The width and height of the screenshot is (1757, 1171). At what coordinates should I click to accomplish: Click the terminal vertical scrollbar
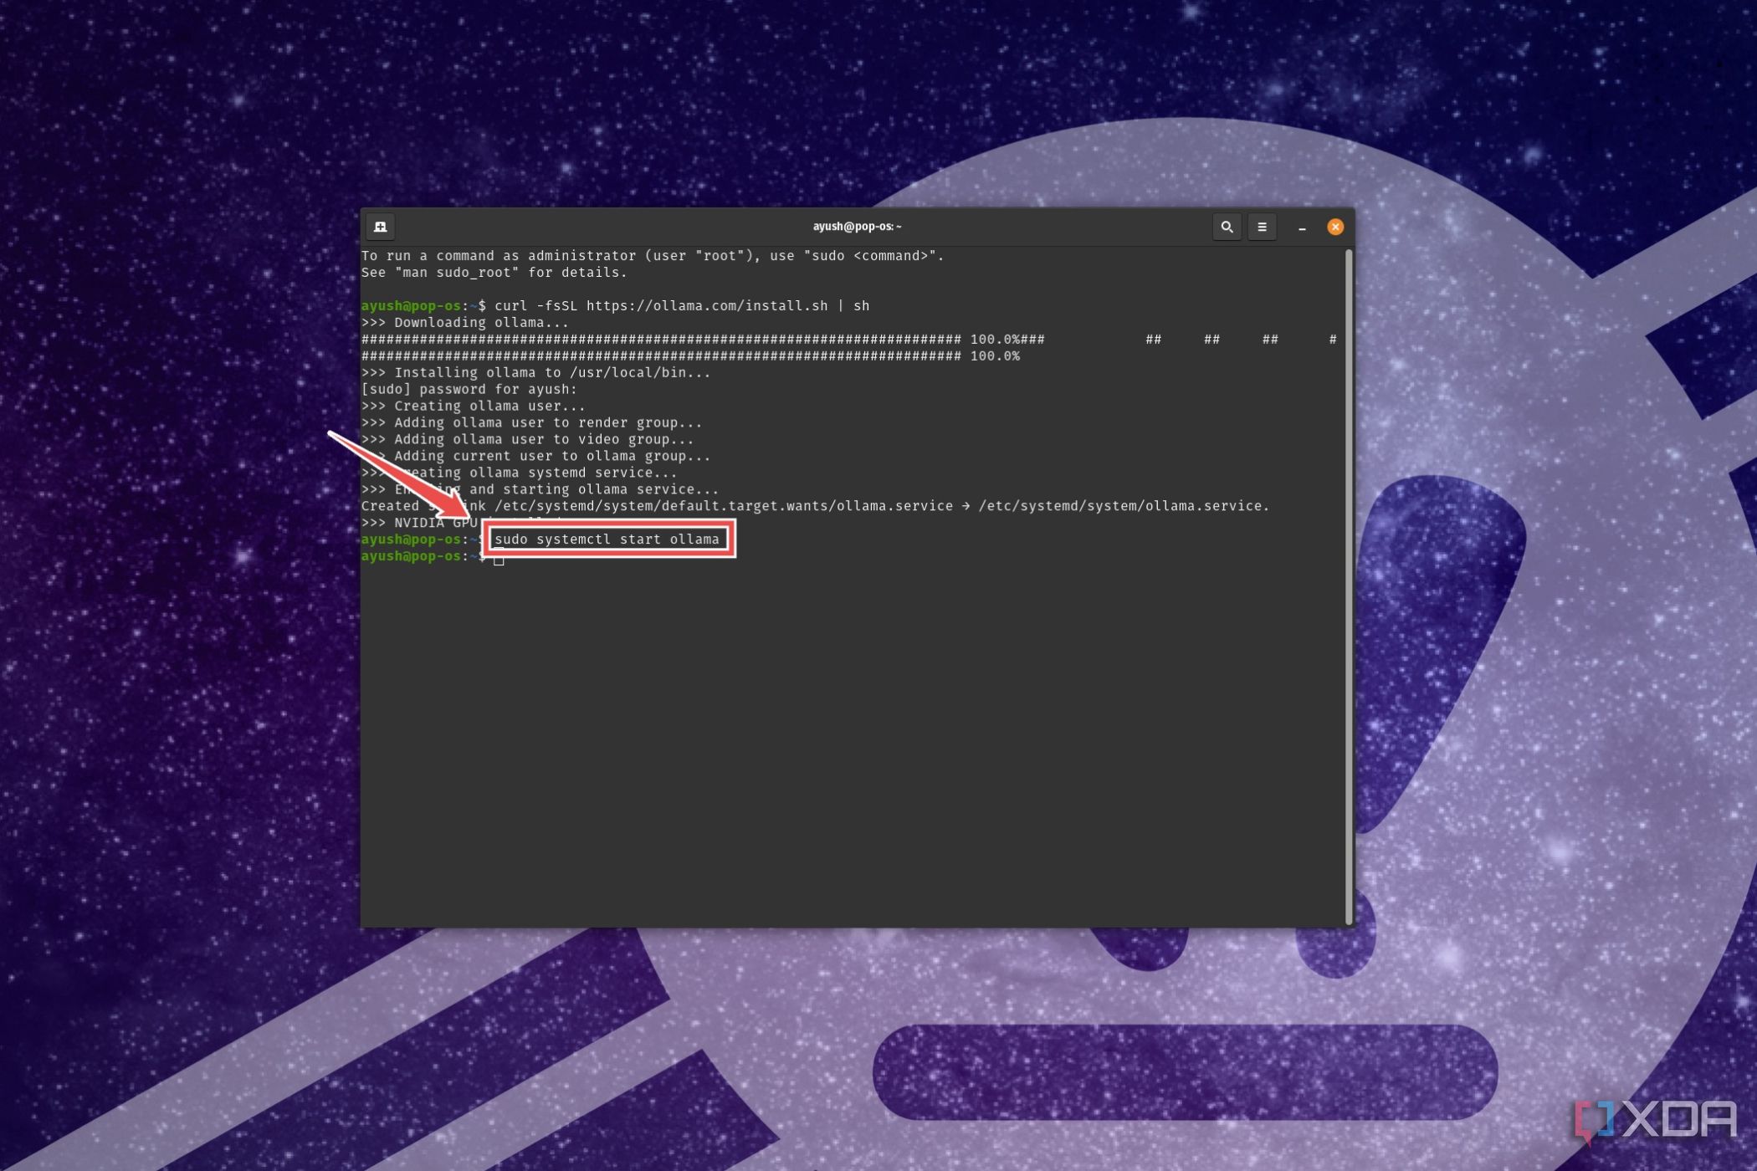point(1348,585)
